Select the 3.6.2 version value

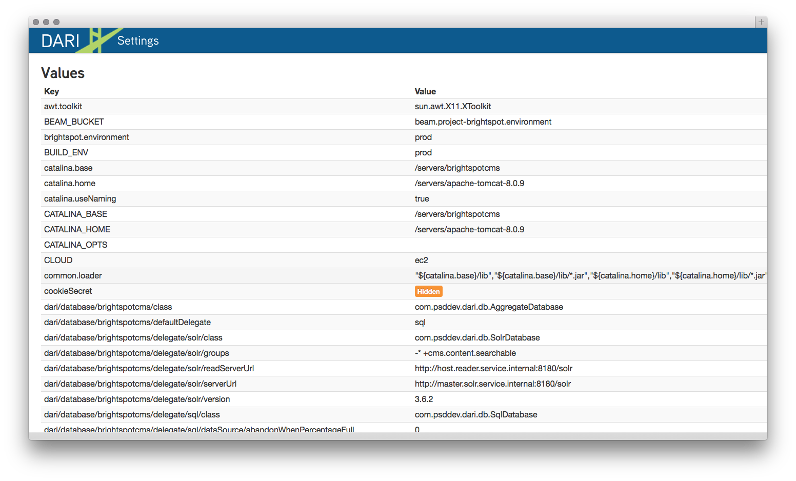[424, 399]
